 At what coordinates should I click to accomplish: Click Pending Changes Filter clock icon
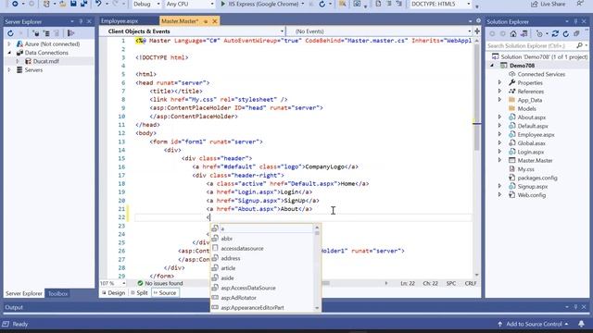pos(539,33)
